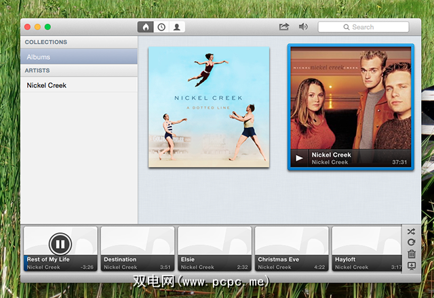Open the recent history clock tab
Viewport: 434px width, 298px height.
tap(161, 27)
